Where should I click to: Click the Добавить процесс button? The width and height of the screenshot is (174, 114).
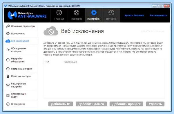coord(126,104)
